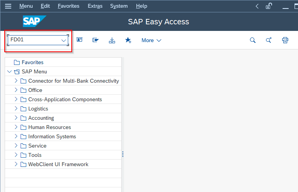Open the System menu
Image resolution: width=298 pixels, height=192 pixels.
[119, 6]
